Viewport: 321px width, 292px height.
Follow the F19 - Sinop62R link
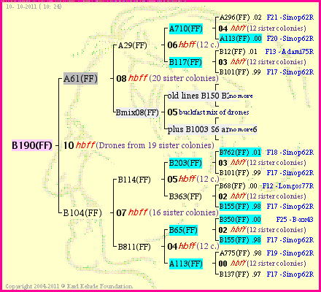click(290, 253)
